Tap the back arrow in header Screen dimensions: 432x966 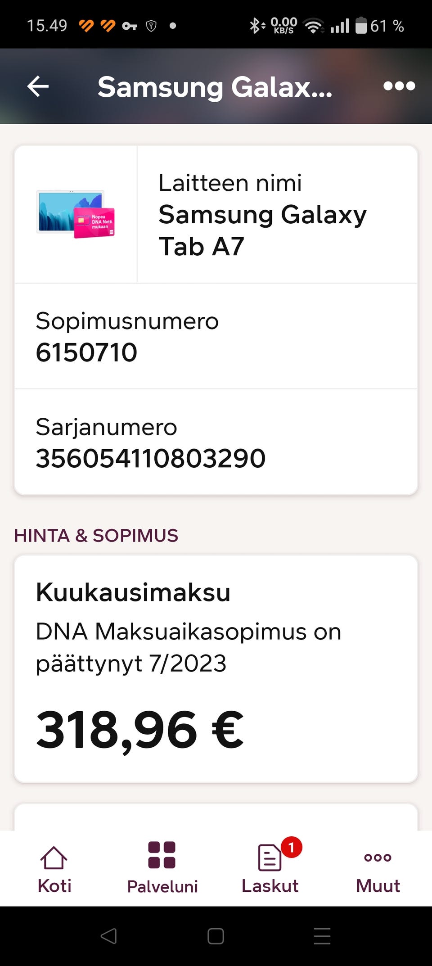(38, 86)
